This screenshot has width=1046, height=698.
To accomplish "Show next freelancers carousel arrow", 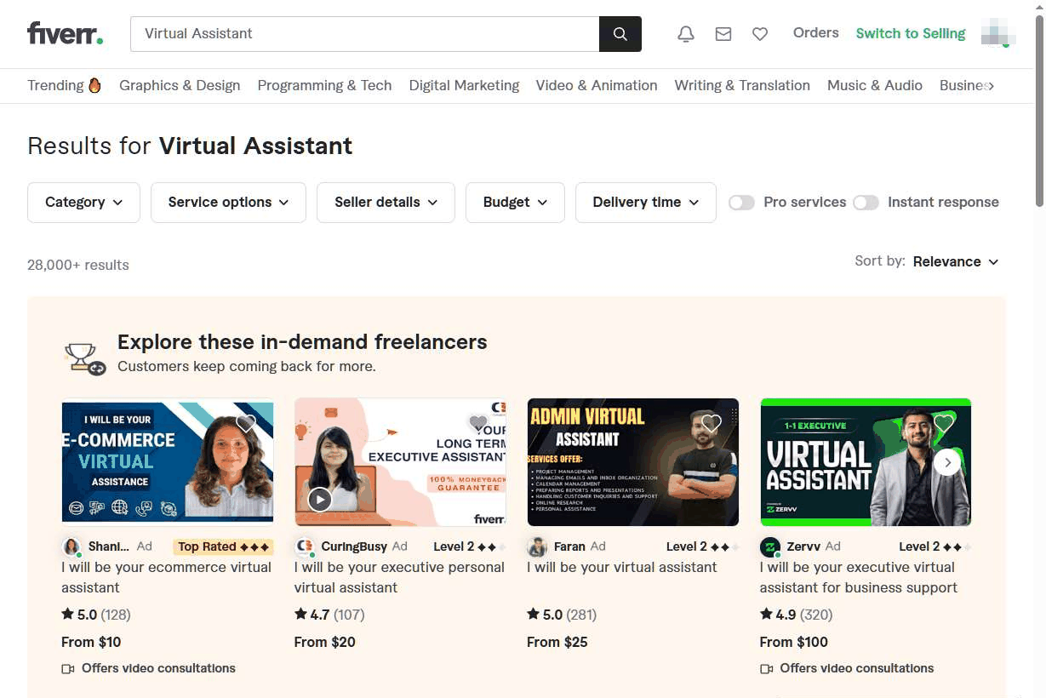I will (x=947, y=462).
